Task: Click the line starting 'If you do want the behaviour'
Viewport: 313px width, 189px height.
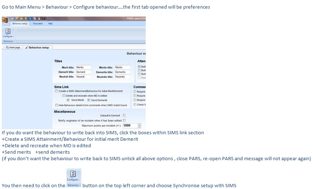Action: point(103,132)
